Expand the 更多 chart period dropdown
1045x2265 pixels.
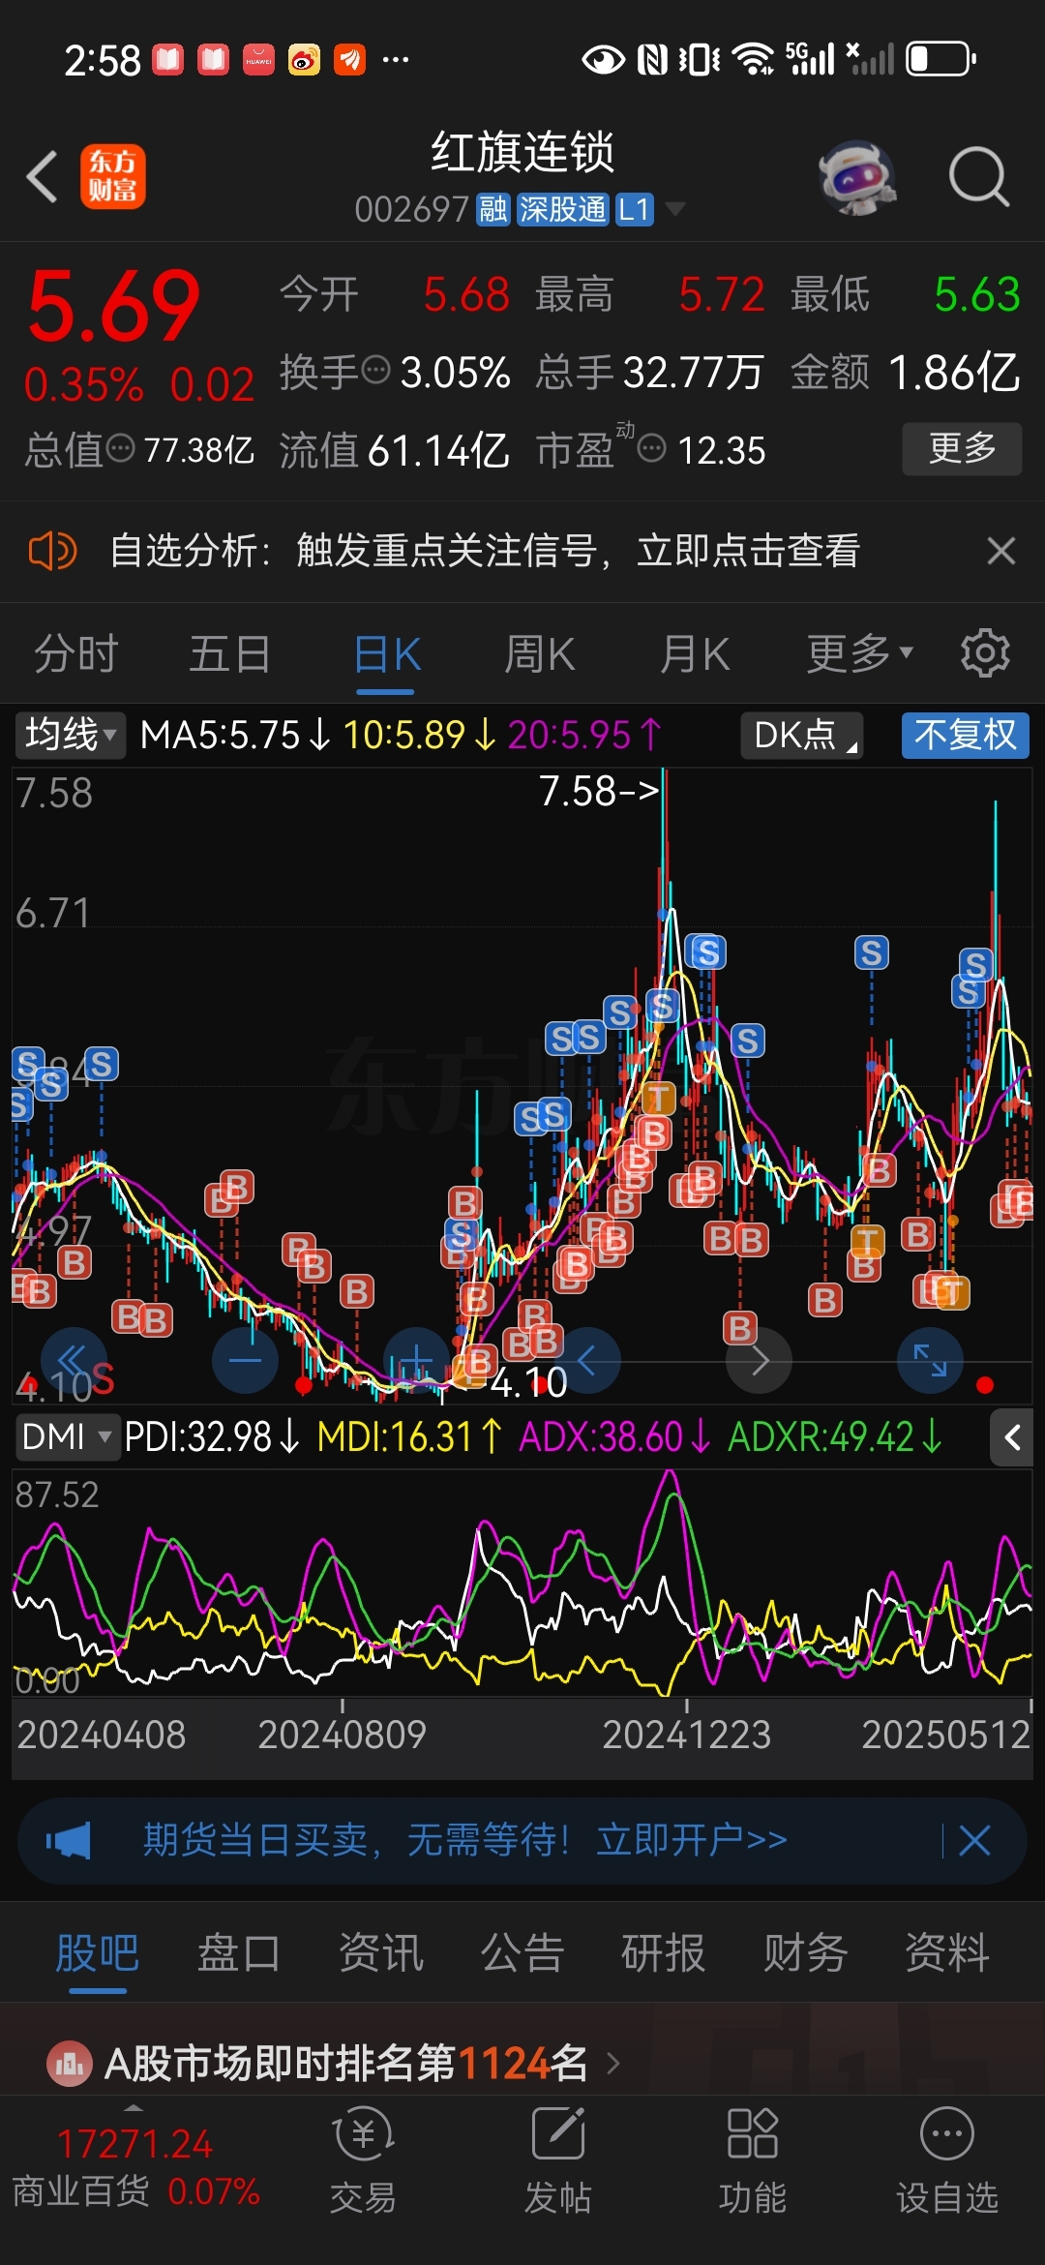click(x=859, y=654)
